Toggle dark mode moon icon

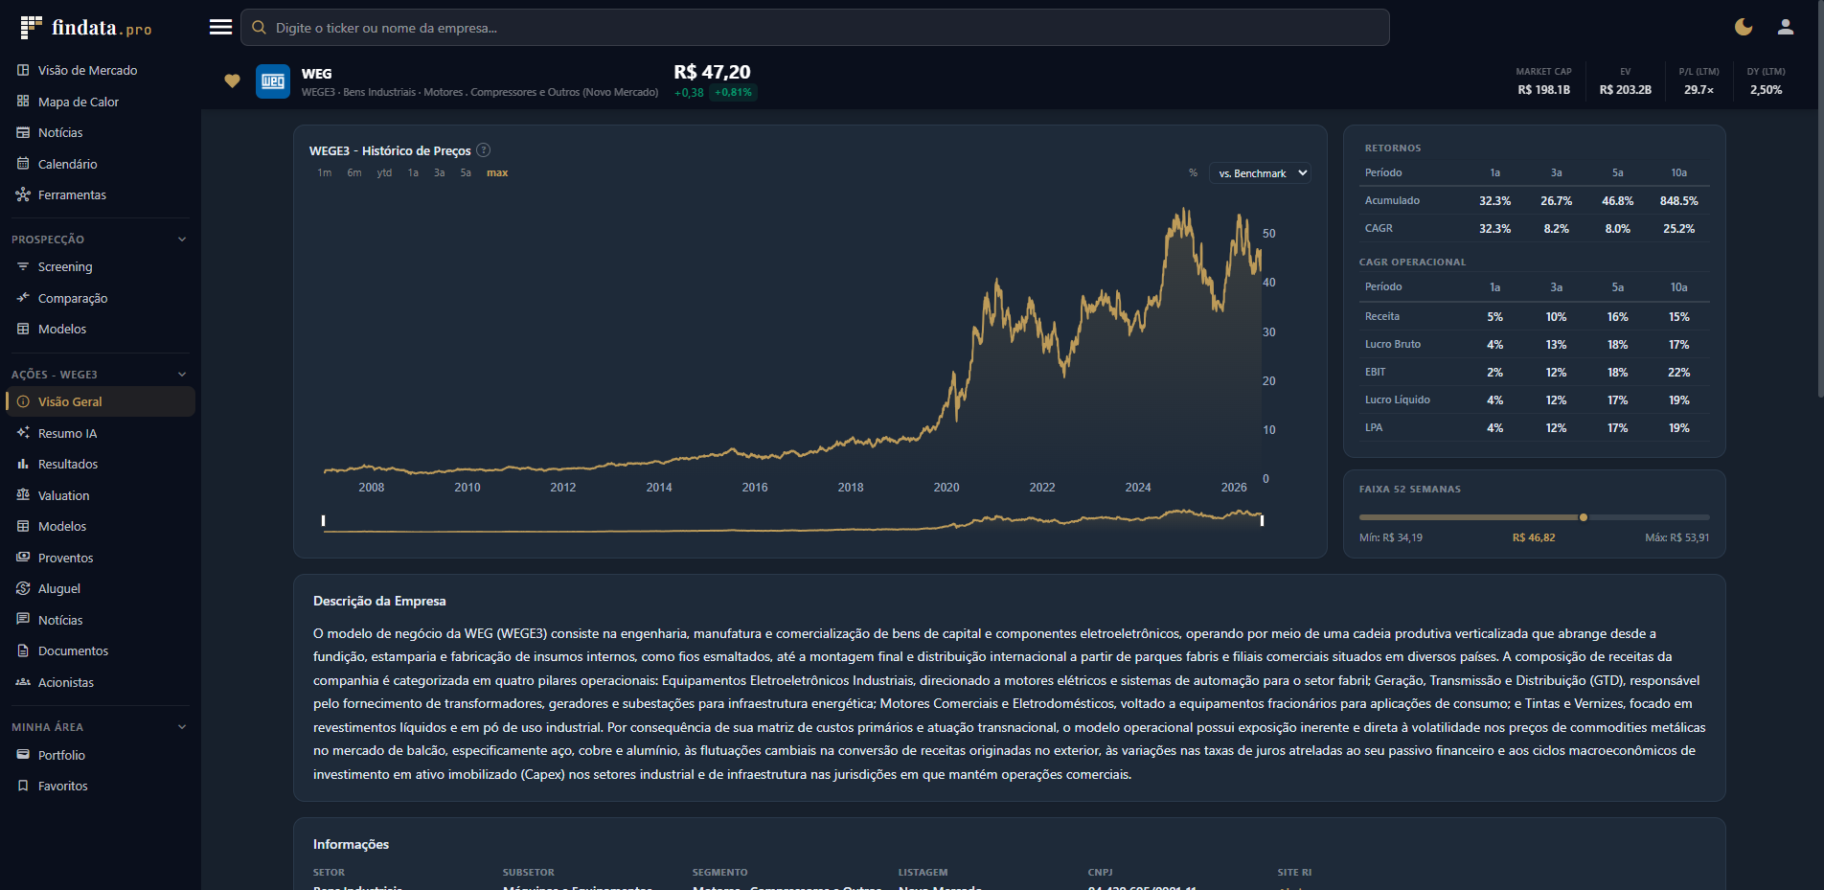pos(1744,27)
